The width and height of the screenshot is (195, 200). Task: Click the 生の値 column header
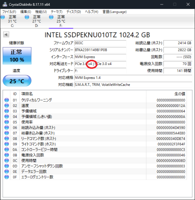(x=180, y=94)
